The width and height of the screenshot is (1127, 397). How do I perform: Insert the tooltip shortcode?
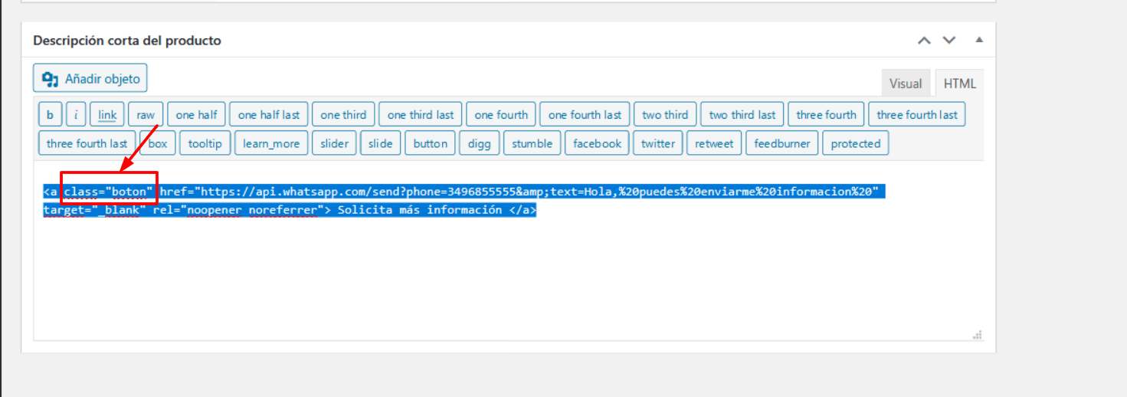point(205,143)
